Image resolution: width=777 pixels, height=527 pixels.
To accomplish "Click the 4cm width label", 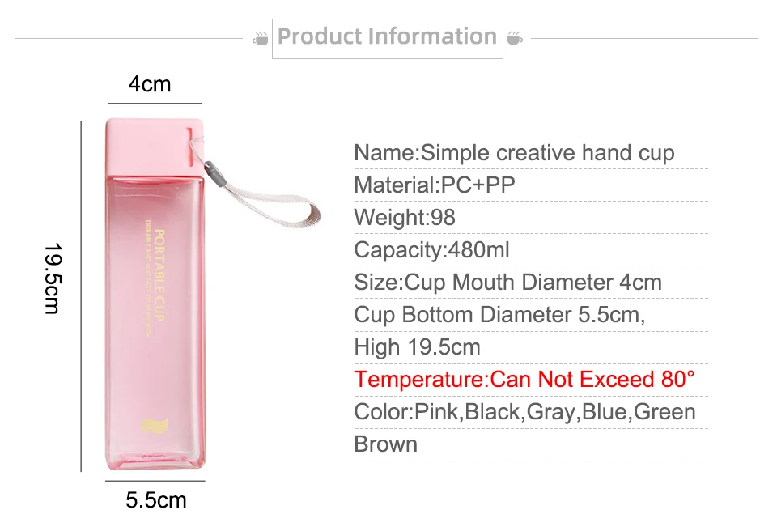I will tap(150, 84).
